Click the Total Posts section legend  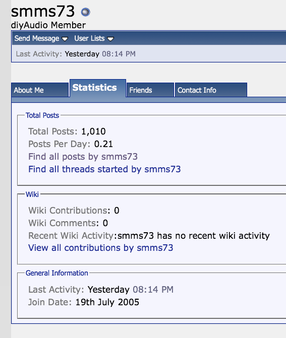pos(42,115)
